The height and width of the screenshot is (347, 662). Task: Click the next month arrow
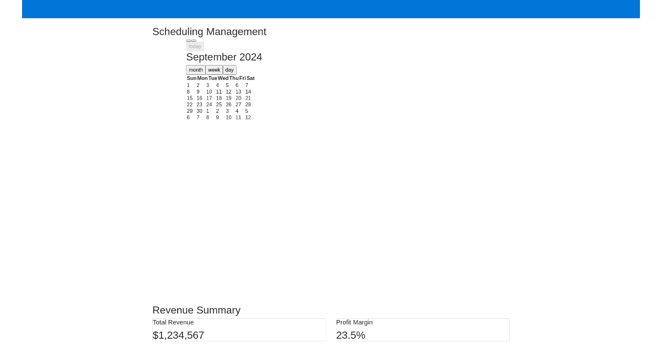pos(193,40)
